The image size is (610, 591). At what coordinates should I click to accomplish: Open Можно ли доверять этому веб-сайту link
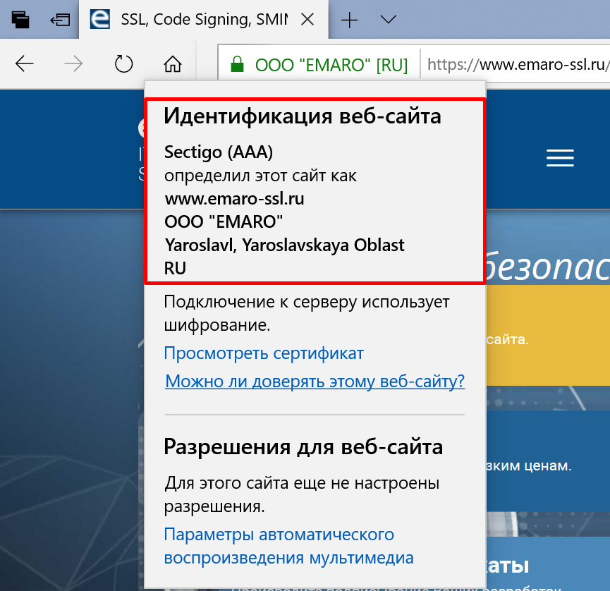[x=315, y=382]
